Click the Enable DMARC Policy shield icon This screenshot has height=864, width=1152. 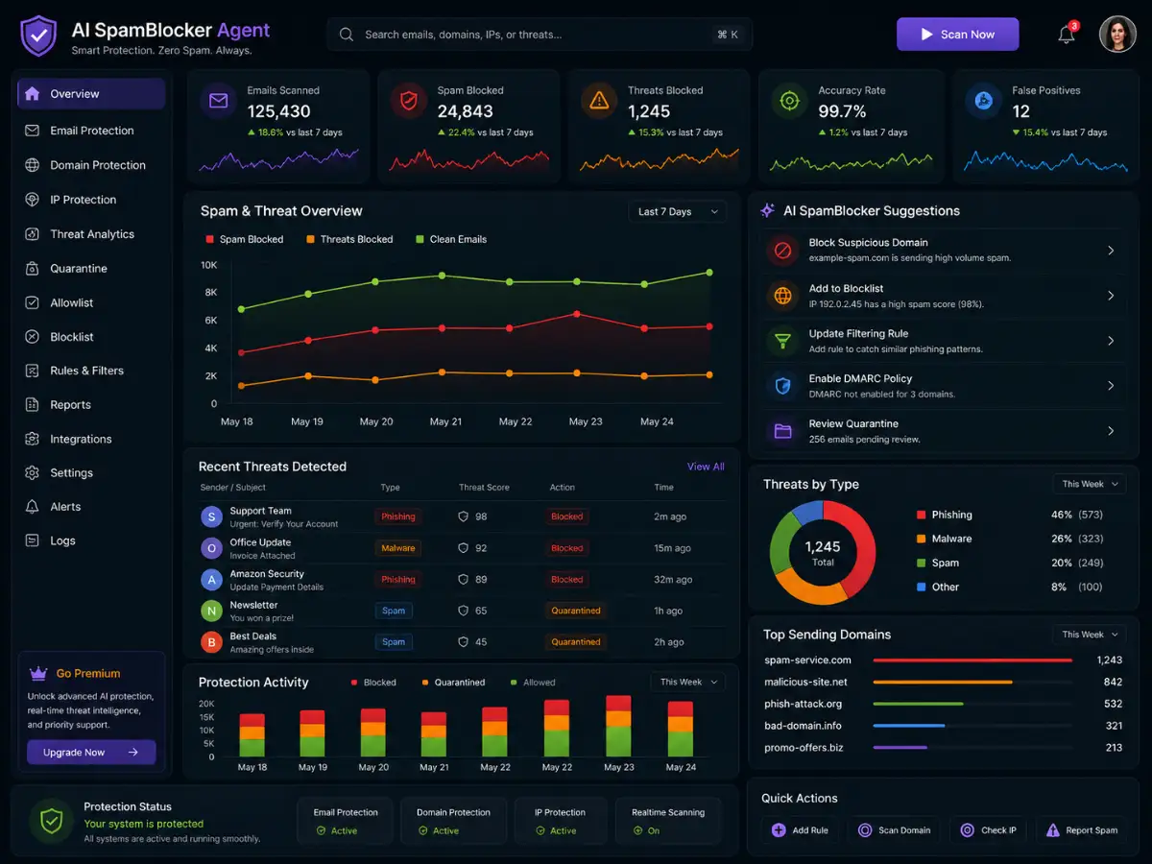(x=782, y=386)
